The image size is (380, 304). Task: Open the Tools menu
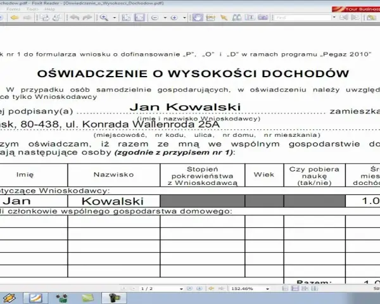point(32,9)
